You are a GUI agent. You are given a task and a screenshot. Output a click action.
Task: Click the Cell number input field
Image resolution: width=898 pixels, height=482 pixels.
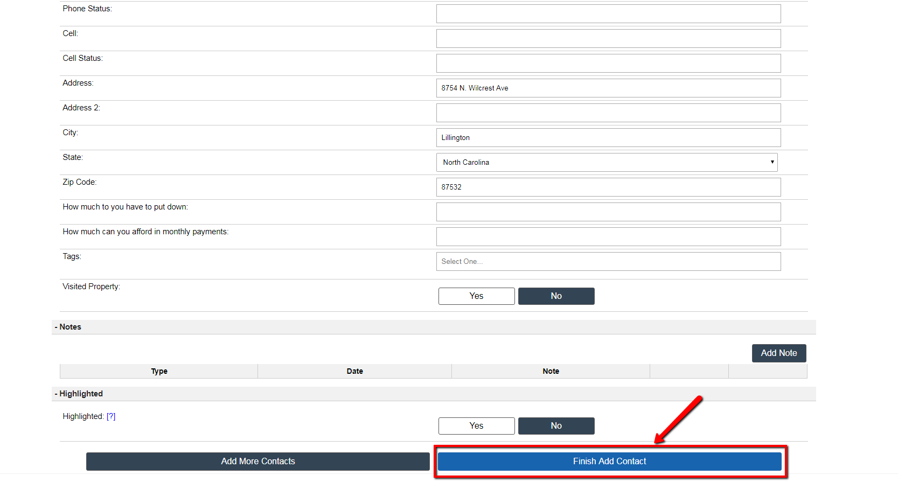608,38
